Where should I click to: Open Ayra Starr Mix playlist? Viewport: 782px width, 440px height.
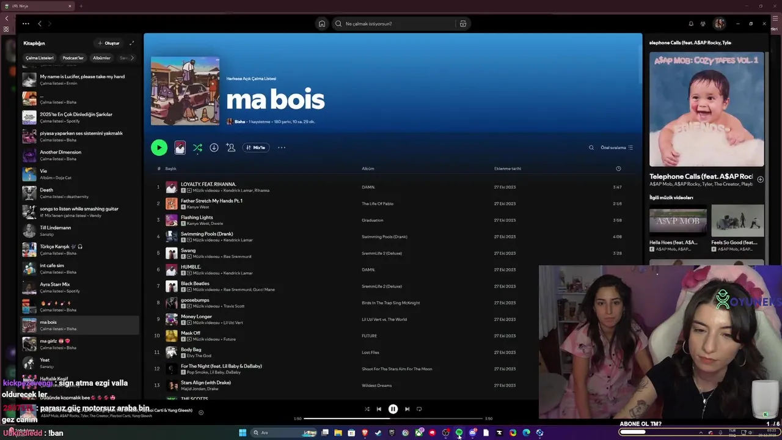[79, 287]
